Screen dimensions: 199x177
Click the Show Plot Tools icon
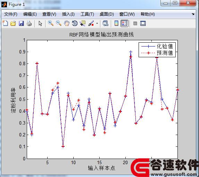(143, 23)
